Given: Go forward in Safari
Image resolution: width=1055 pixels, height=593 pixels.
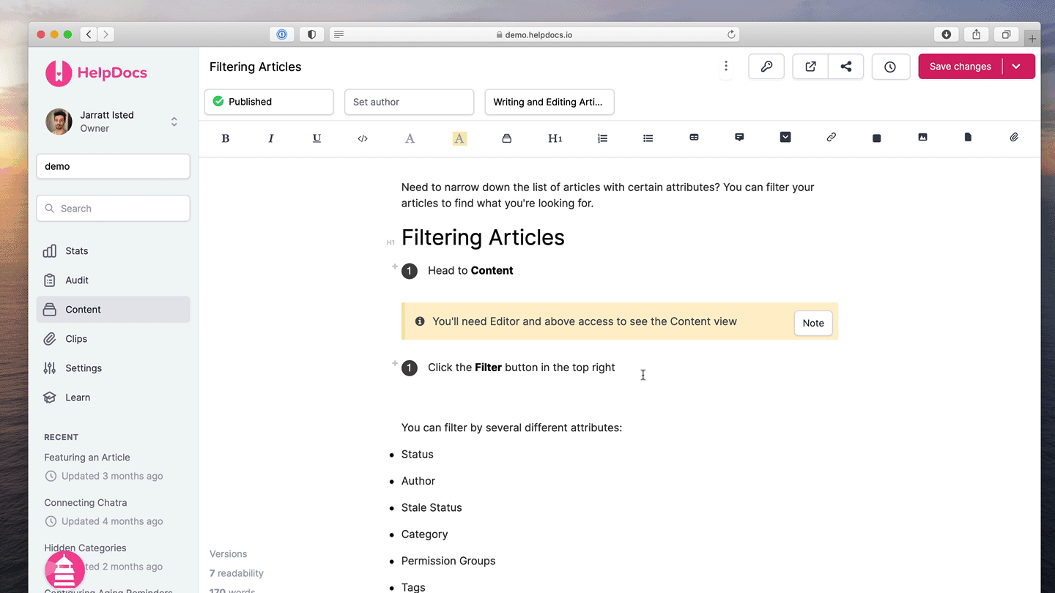Looking at the screenshot, I should coord(106,34).
